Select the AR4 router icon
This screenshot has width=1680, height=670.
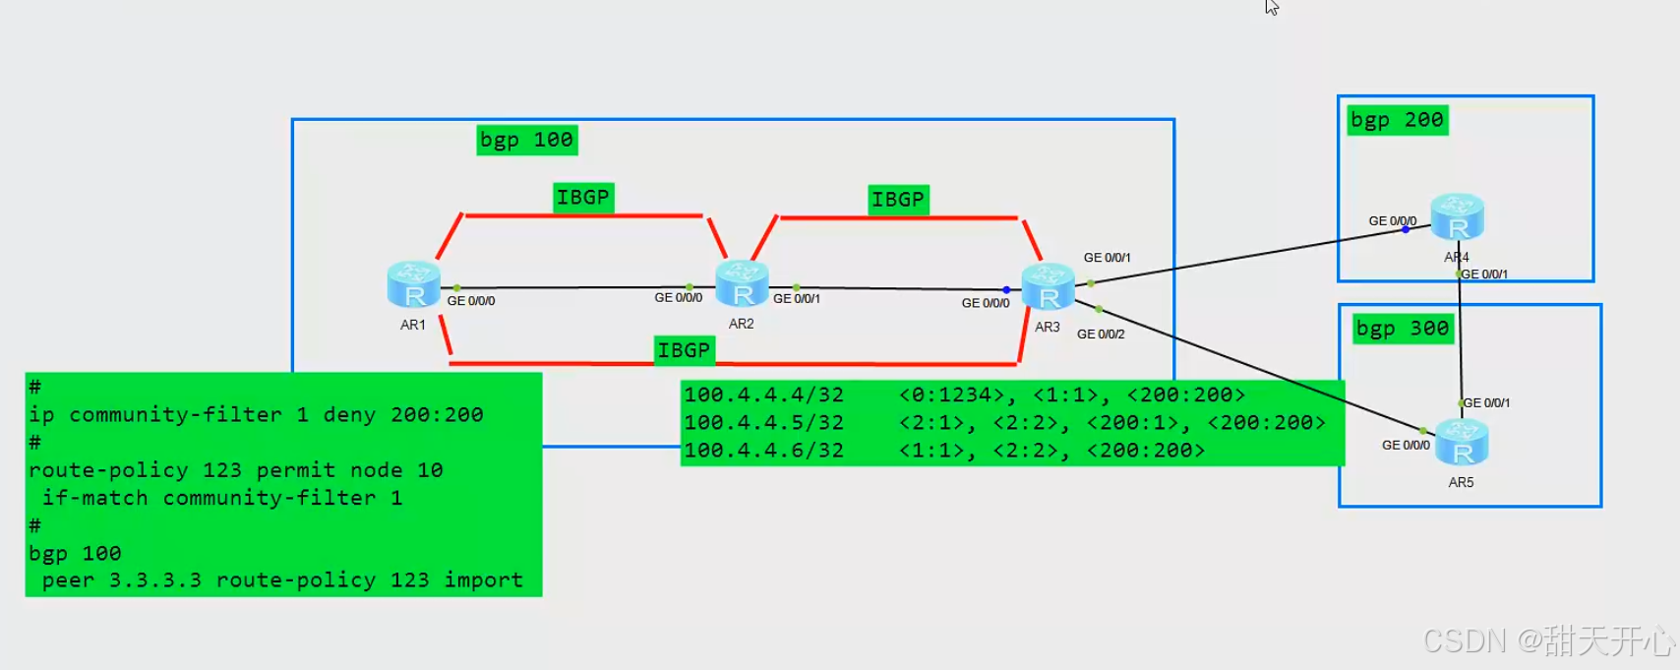(x=1458, y=217)
